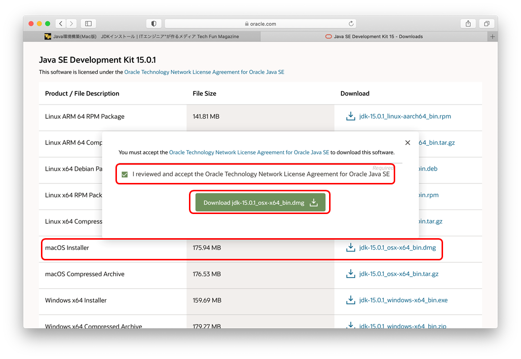Click the macOS Compressed Archive label
Screen dimensions: 521x359
coord(85,274)
